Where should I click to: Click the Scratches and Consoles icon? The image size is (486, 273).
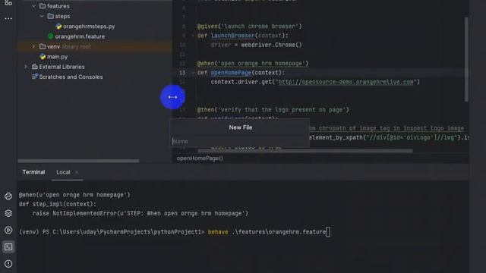[x=35, y=77]
